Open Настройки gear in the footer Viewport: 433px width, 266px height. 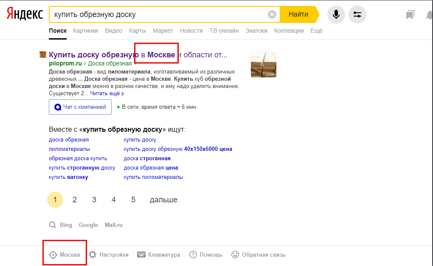pos(109,255)
